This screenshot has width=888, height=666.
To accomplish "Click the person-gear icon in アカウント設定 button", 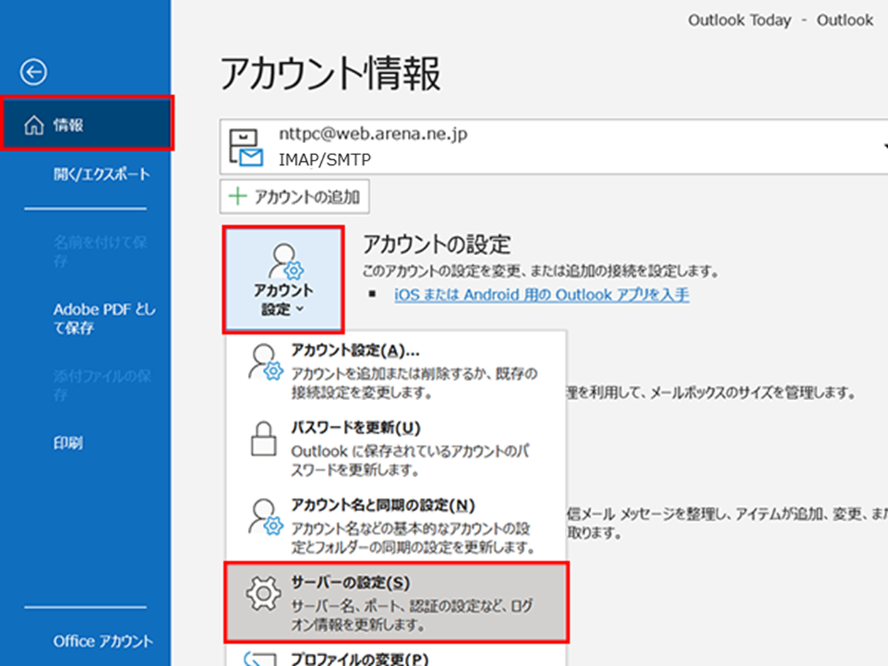I will (283, 261).
